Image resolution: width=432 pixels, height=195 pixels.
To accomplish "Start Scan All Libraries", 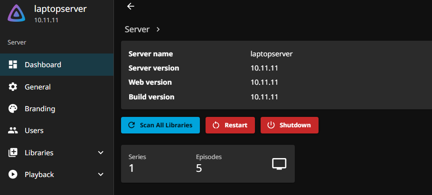I will pos(160,125).
